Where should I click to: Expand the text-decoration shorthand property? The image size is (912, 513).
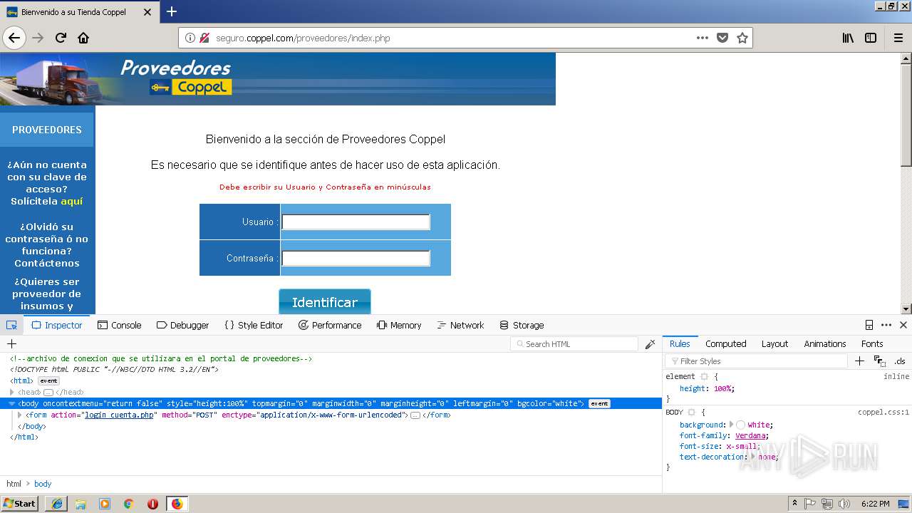(752, 457)
